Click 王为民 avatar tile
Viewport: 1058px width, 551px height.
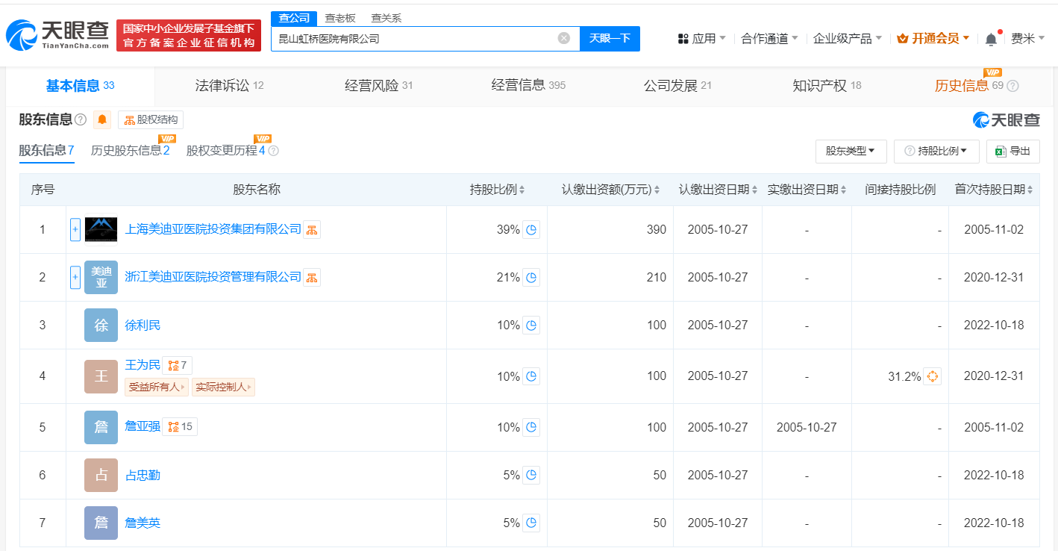pos(101,376)
